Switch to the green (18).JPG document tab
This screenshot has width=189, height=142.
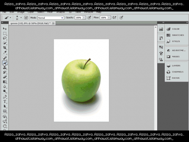point(31,23)
